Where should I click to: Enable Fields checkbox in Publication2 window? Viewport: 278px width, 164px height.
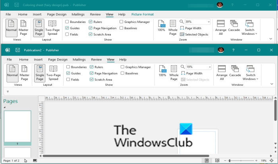(x=68, y=79)
